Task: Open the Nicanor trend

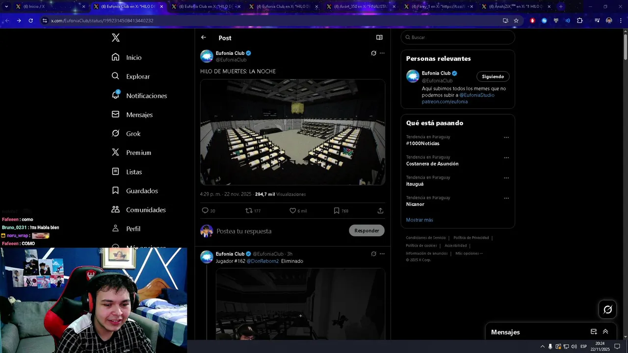Action: pyautogui.click(x=415, y=204)
